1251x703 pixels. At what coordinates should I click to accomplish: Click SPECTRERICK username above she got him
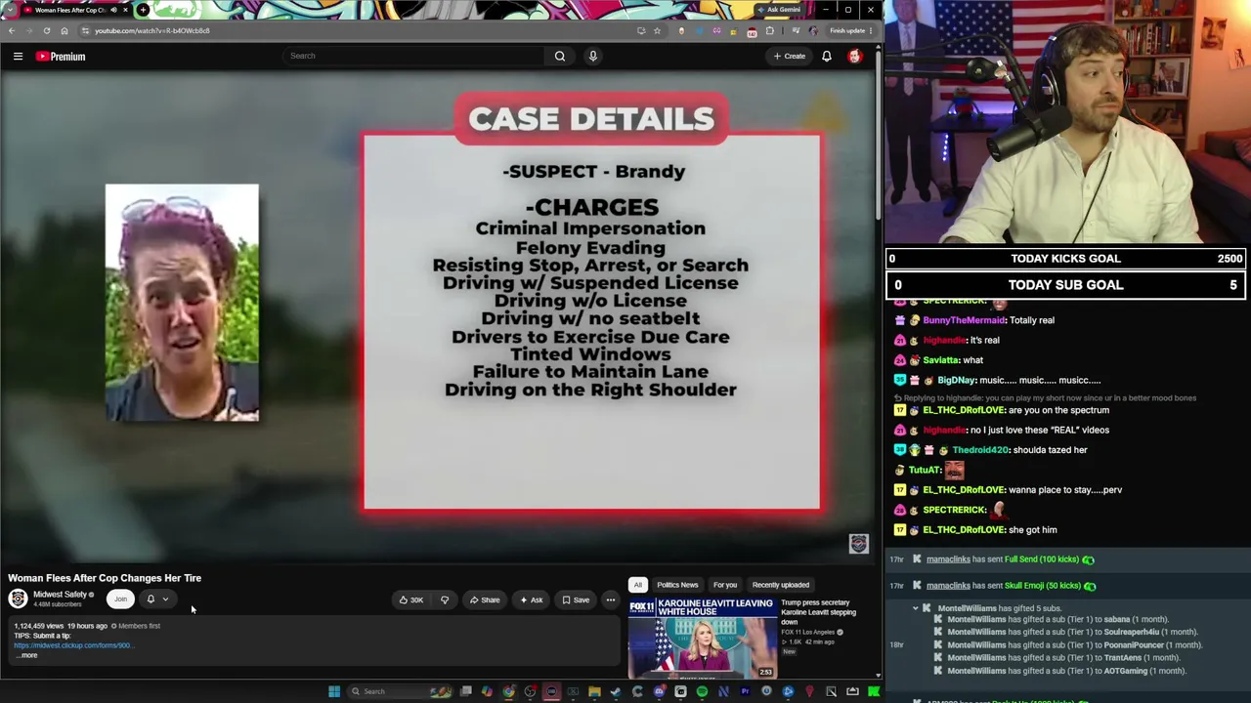955,510
